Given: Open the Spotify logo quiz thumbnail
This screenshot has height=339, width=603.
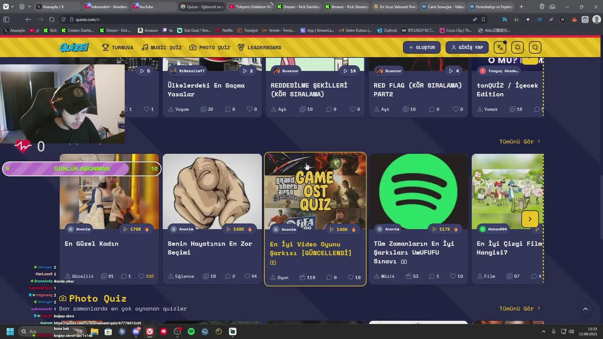Looking at the screenshot, I should [418, 191].
